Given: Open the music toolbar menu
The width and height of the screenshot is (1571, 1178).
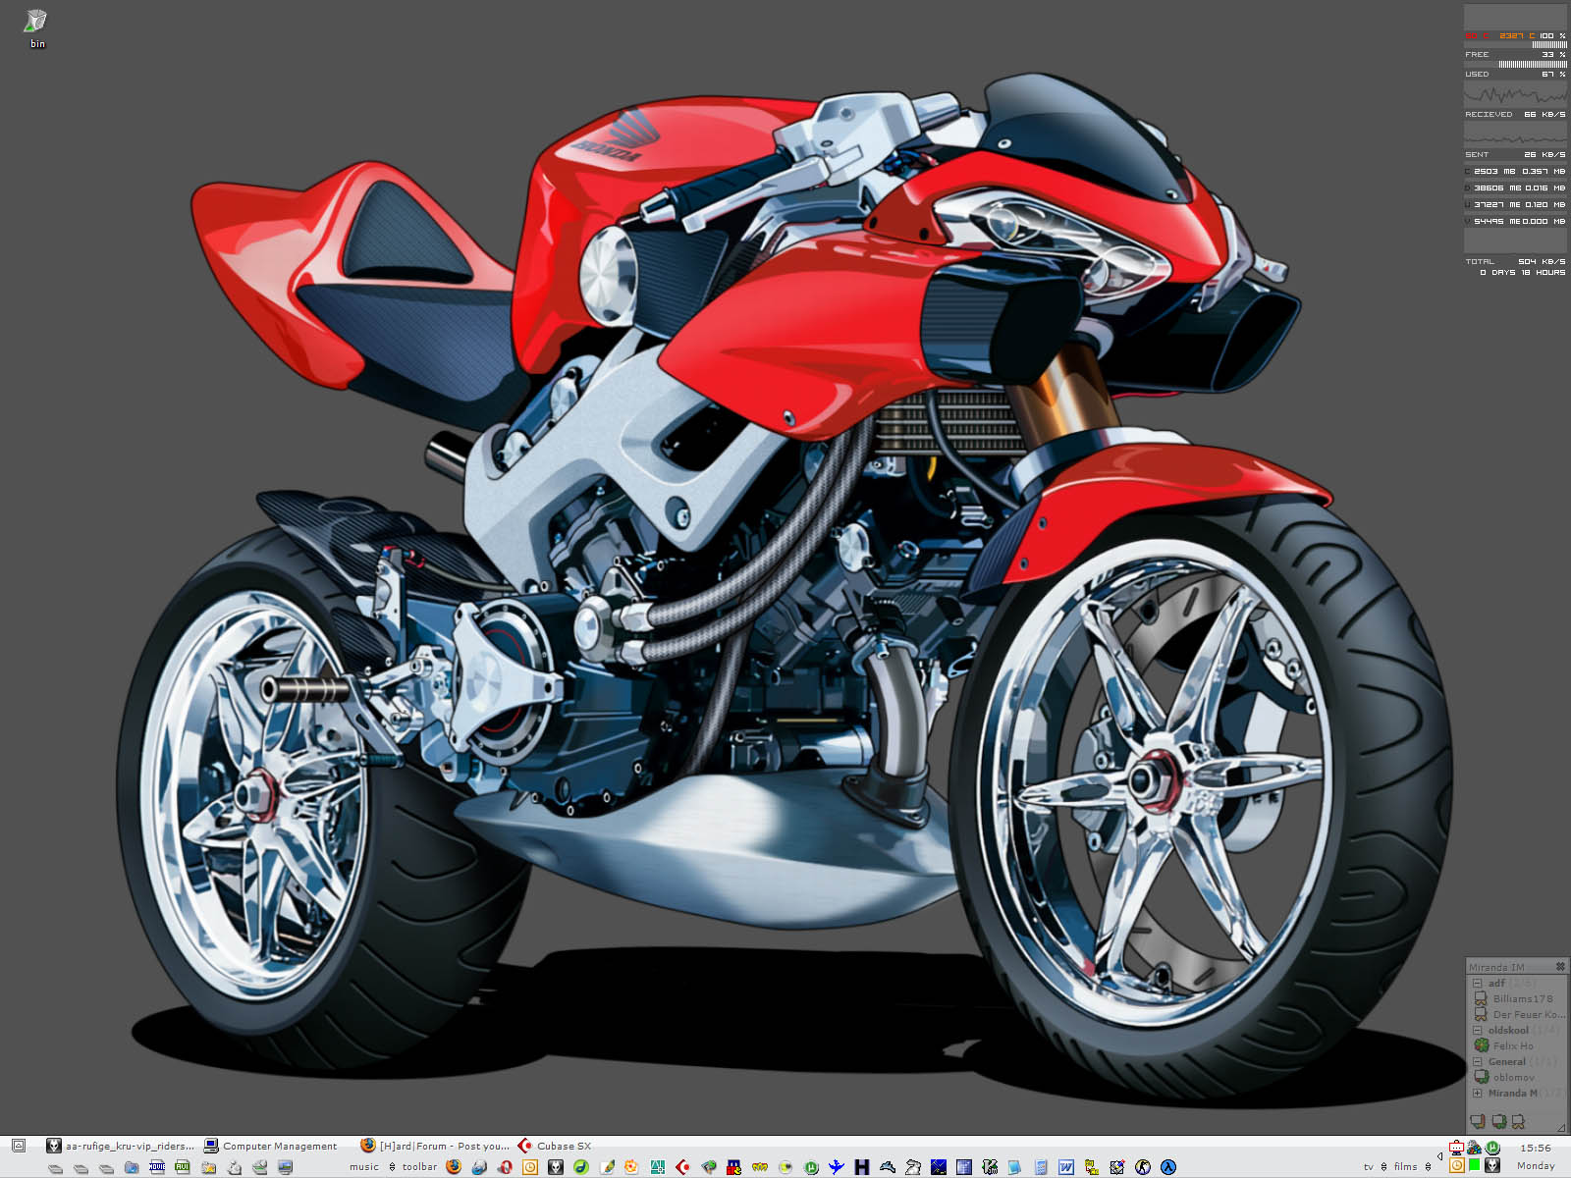Looking at the screenshot, I should [364, 1167].
